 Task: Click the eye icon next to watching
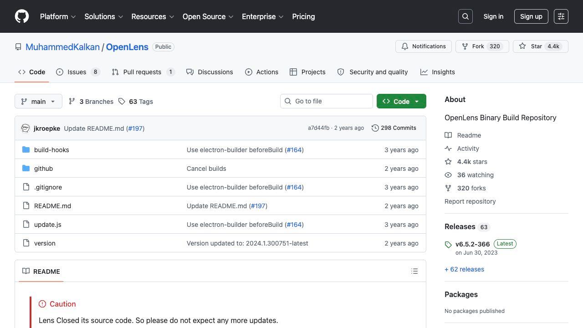448,175
